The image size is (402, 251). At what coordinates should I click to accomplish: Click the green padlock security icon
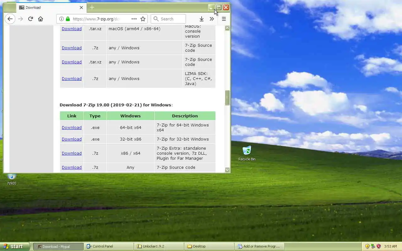point(68,19)
